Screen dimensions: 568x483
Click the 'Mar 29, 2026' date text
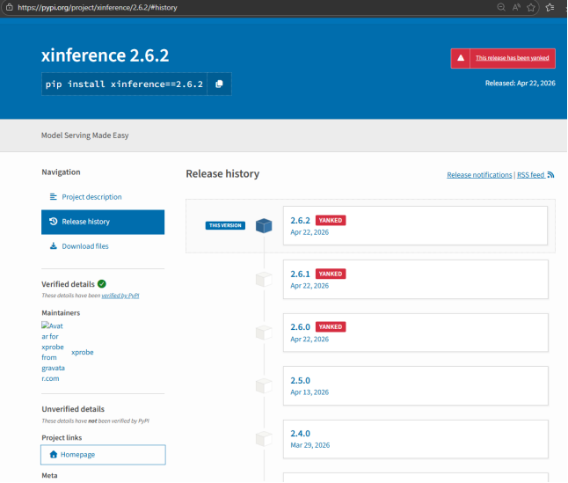coord(310,445)
